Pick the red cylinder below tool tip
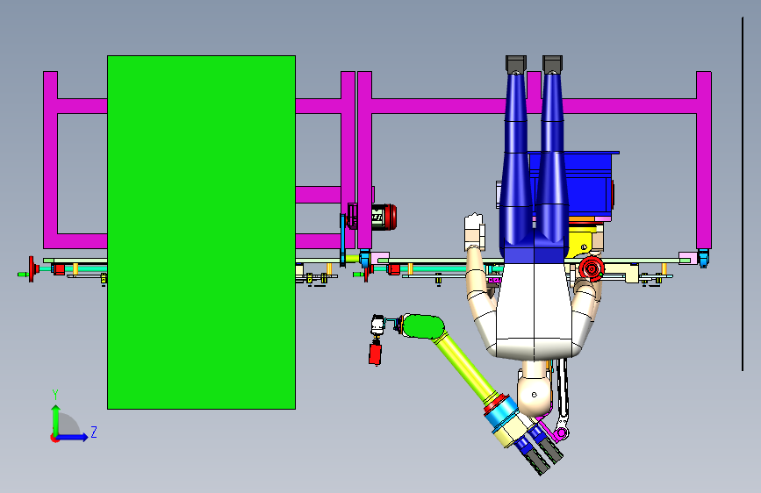 (x=375, y=353)
